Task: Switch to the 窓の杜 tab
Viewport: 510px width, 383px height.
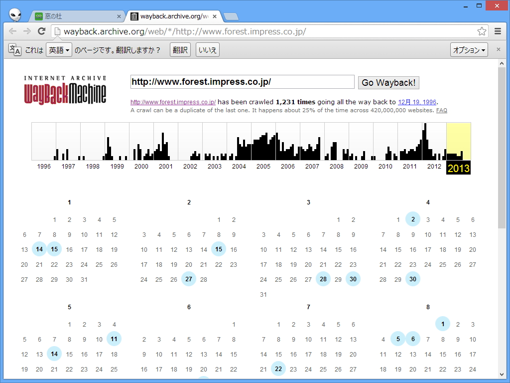Action: click(77, 16)
